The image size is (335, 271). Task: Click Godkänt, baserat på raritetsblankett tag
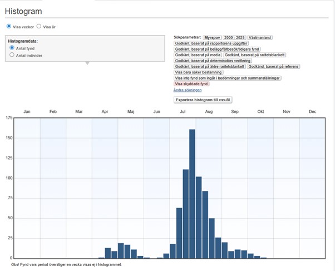click(255, 55)
